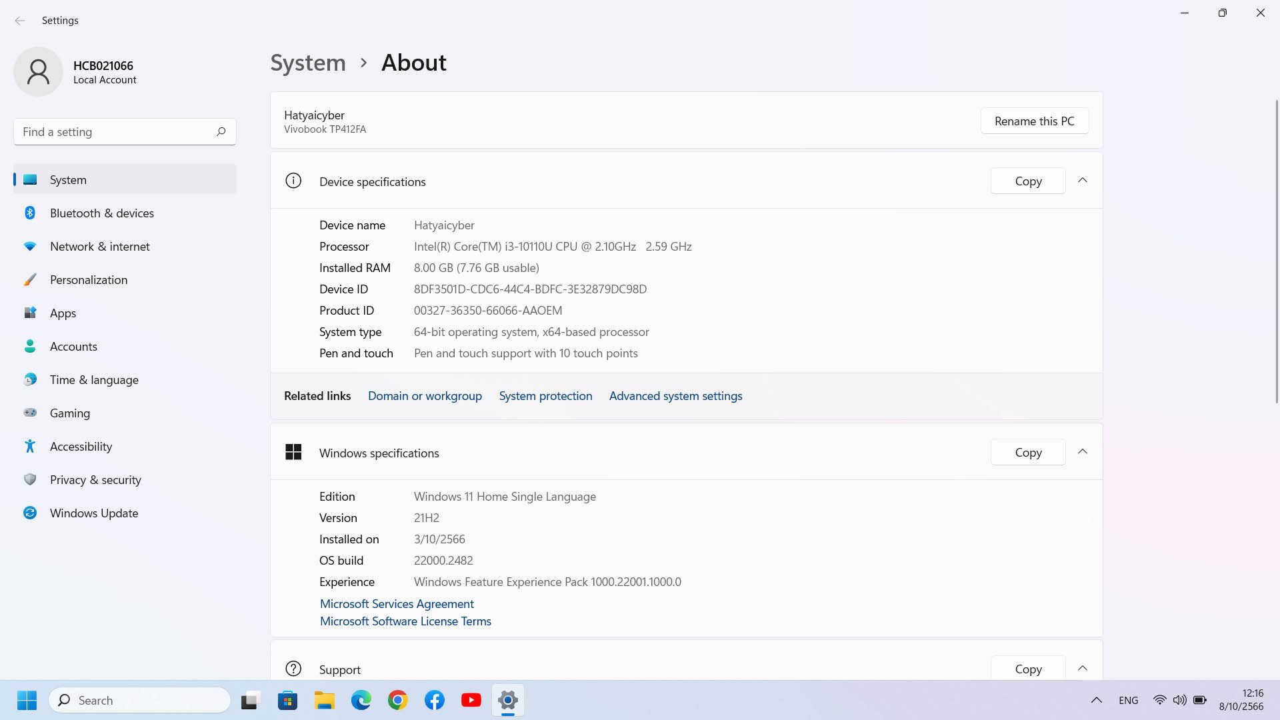
Task: Copy the Device specifications
Action: pyautogui.click(x=1028, y=181)
